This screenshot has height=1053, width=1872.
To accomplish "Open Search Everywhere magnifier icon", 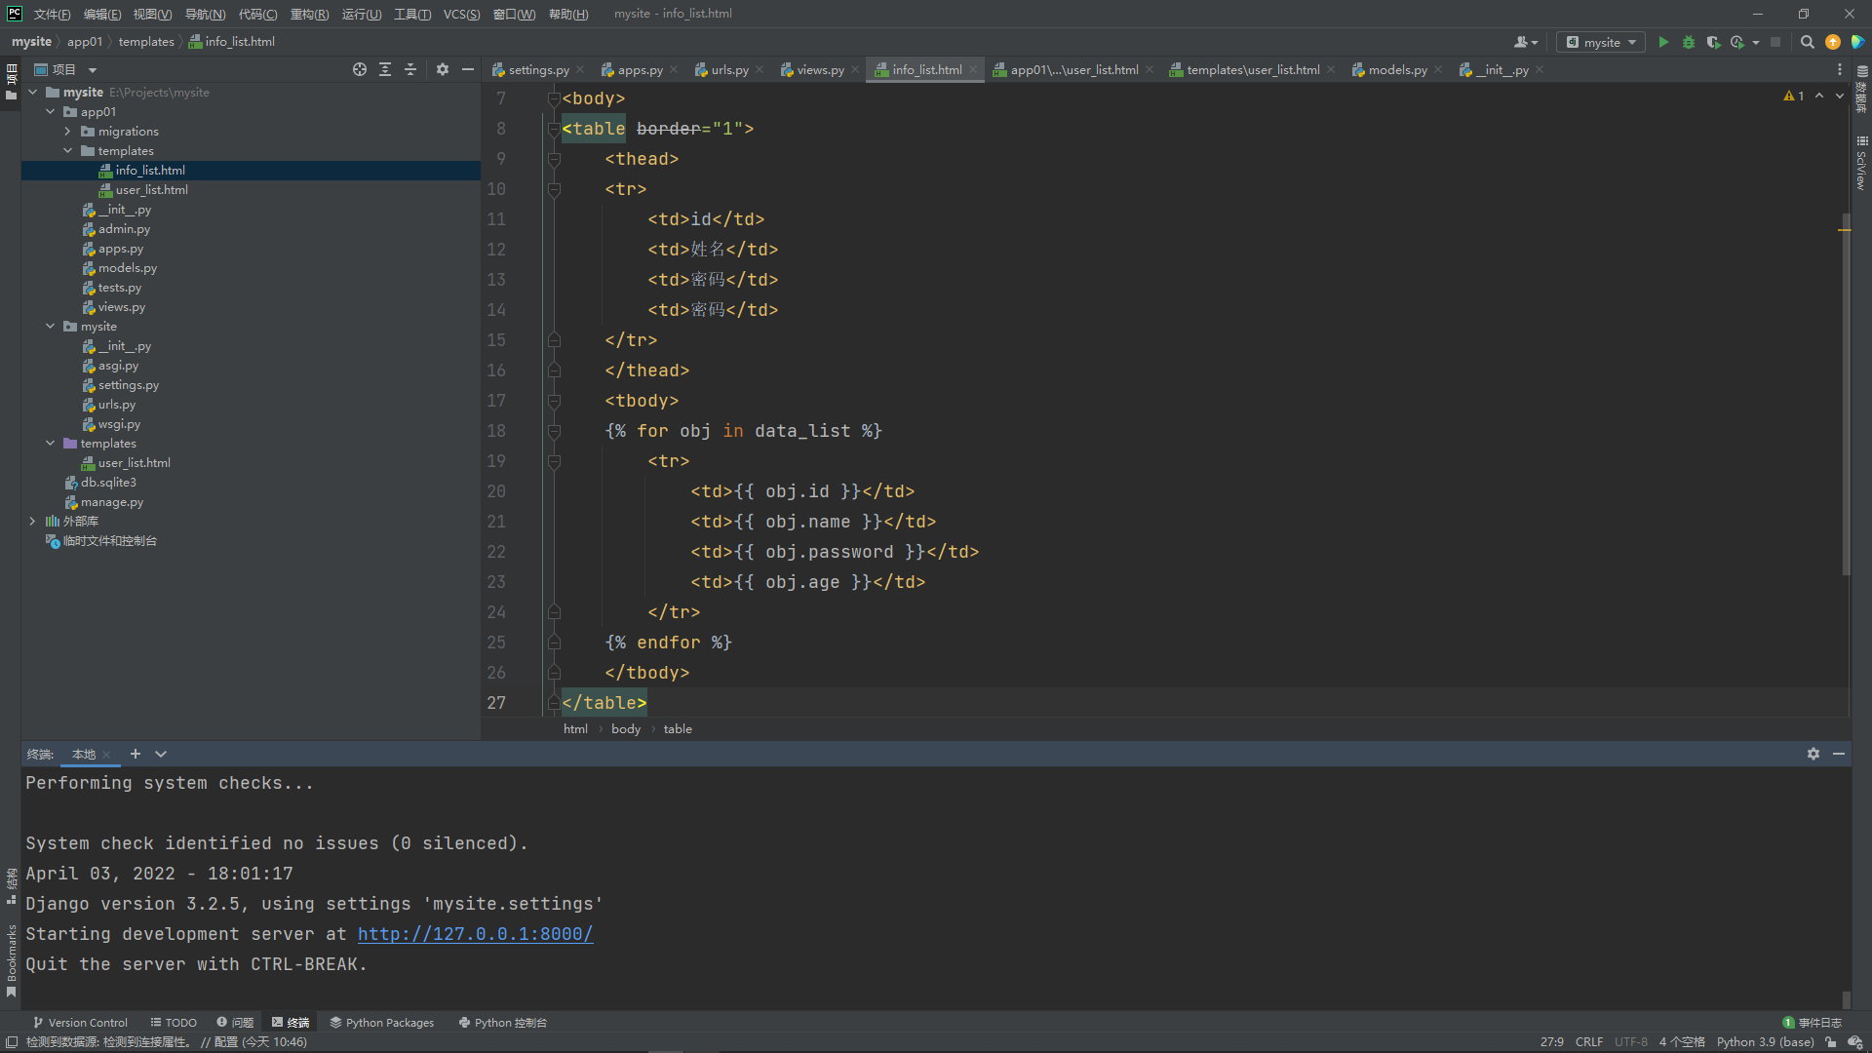I will pyautogui.click(x=1807, y=42).
